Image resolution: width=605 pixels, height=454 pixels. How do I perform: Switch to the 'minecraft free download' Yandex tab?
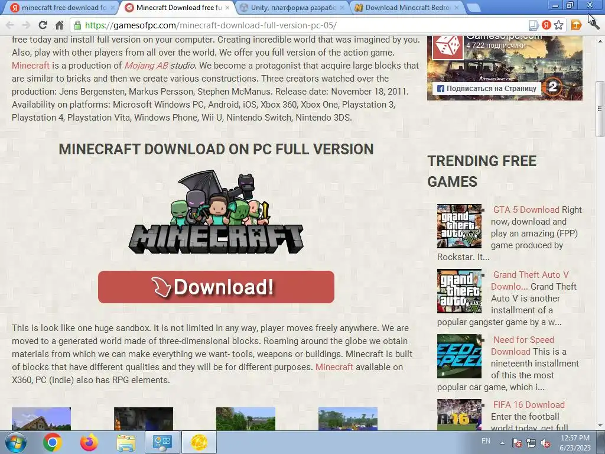[61, 8]
